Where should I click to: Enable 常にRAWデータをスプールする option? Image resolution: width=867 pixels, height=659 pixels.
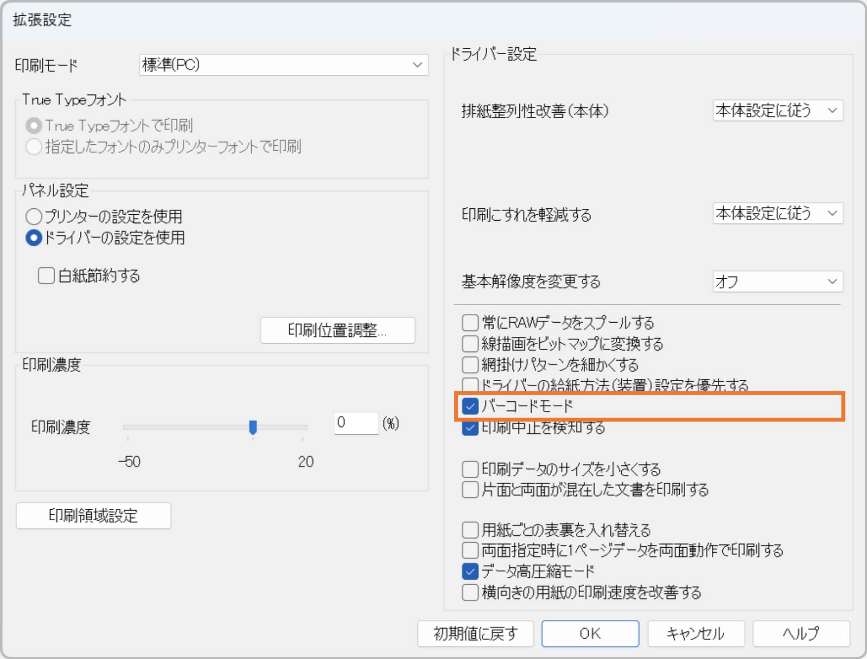[x=469, y=322]
